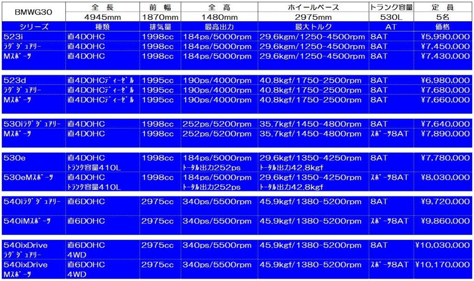Click 8AT in the 523i row
This screenshot has width=474, height=281.
tap(379, 37)
